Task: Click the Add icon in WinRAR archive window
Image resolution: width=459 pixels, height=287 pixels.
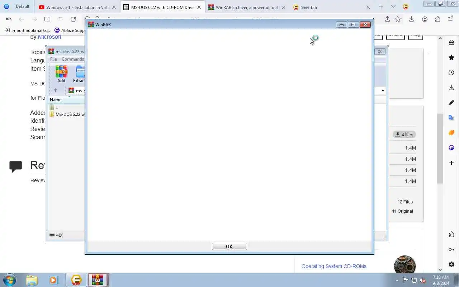Action: point(61,74)
